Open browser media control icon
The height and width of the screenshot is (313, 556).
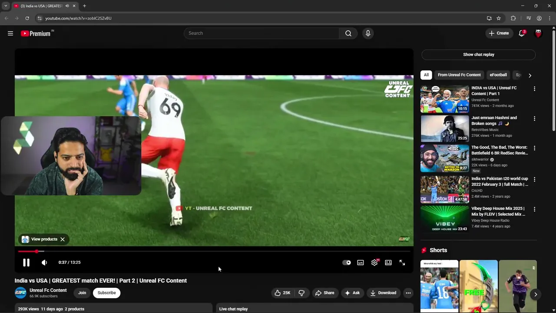tap(529, 18)
